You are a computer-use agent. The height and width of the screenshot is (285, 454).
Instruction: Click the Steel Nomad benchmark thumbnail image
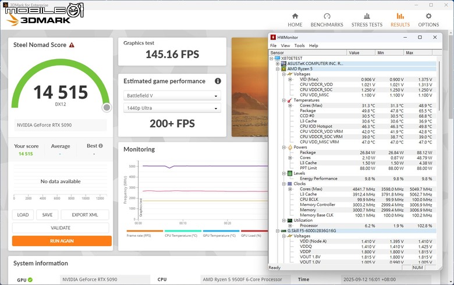250,87
